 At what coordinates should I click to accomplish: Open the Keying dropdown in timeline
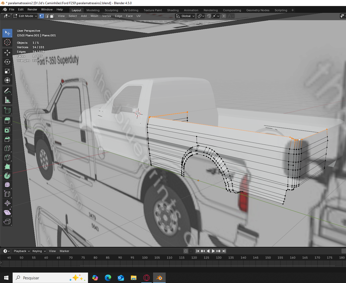[x=39, y=251]
